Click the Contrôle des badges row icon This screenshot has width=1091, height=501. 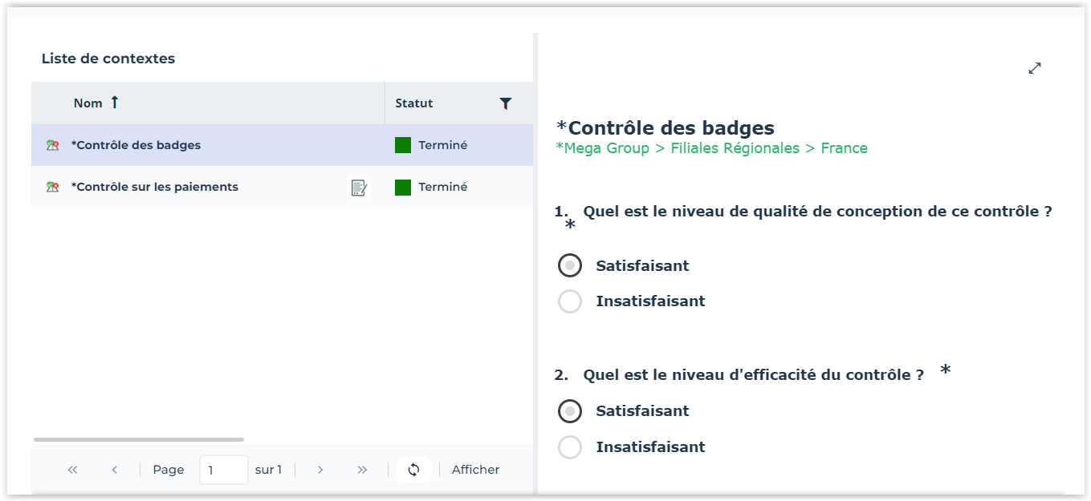(53, 146)
